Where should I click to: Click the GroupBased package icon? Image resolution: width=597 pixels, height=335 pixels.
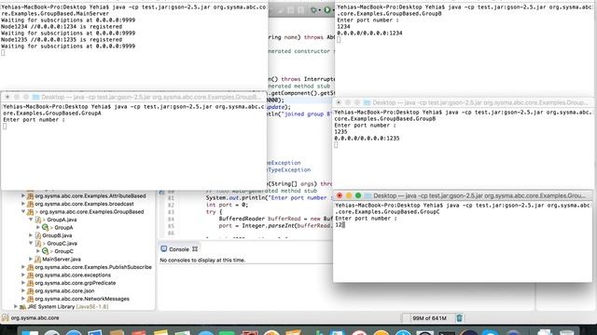point(30,212)
